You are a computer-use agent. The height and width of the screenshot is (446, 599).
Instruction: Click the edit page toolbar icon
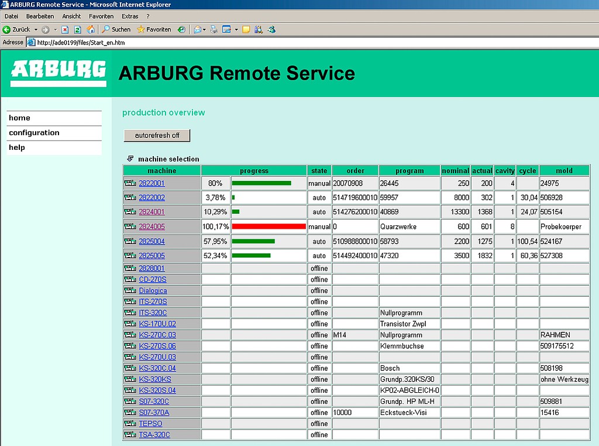pos(226,29)
